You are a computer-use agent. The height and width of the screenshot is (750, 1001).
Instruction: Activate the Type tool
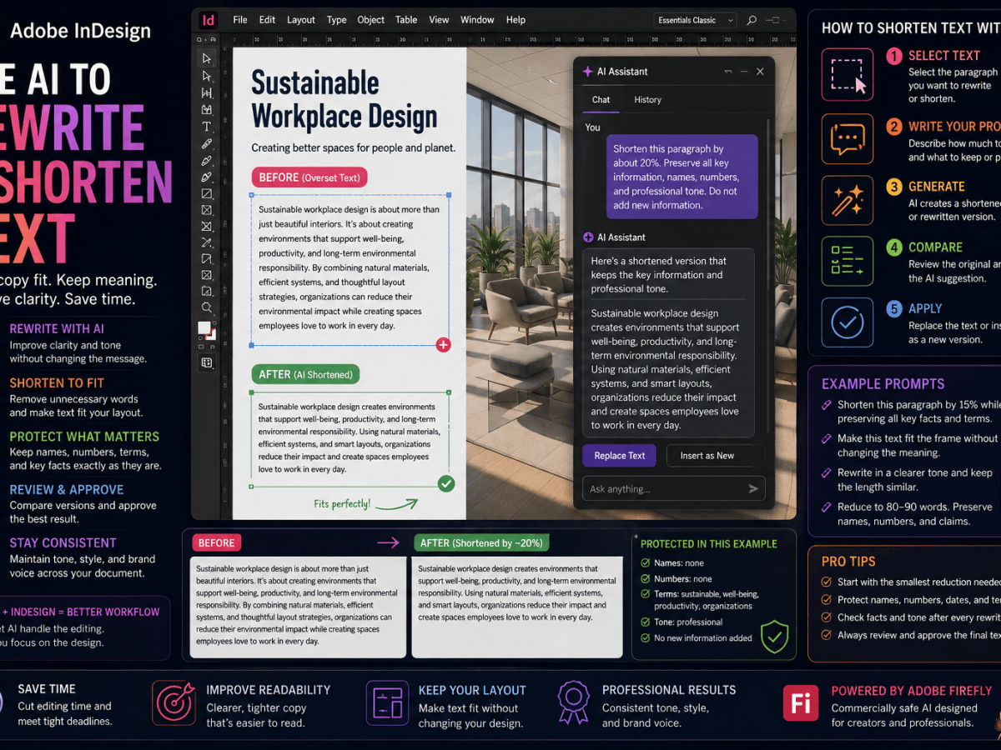(206, 127)
